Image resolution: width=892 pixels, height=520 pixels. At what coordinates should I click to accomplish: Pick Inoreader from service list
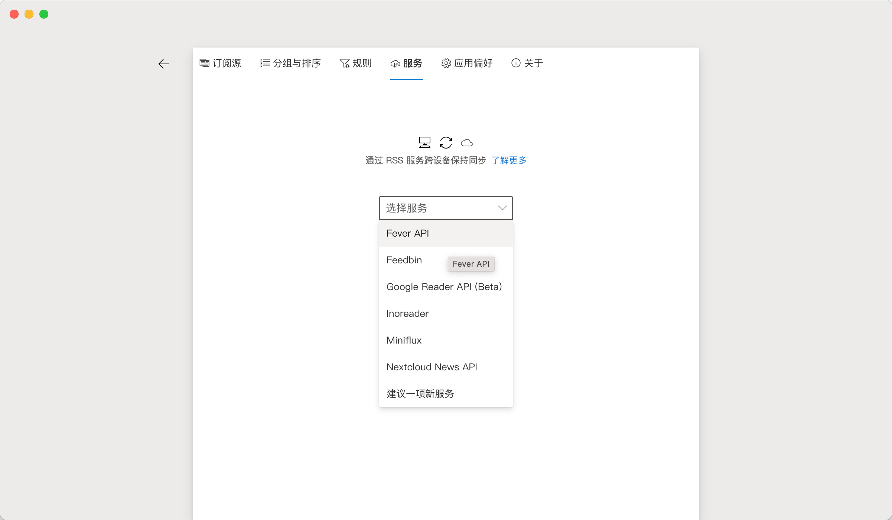tap(407, 313)
